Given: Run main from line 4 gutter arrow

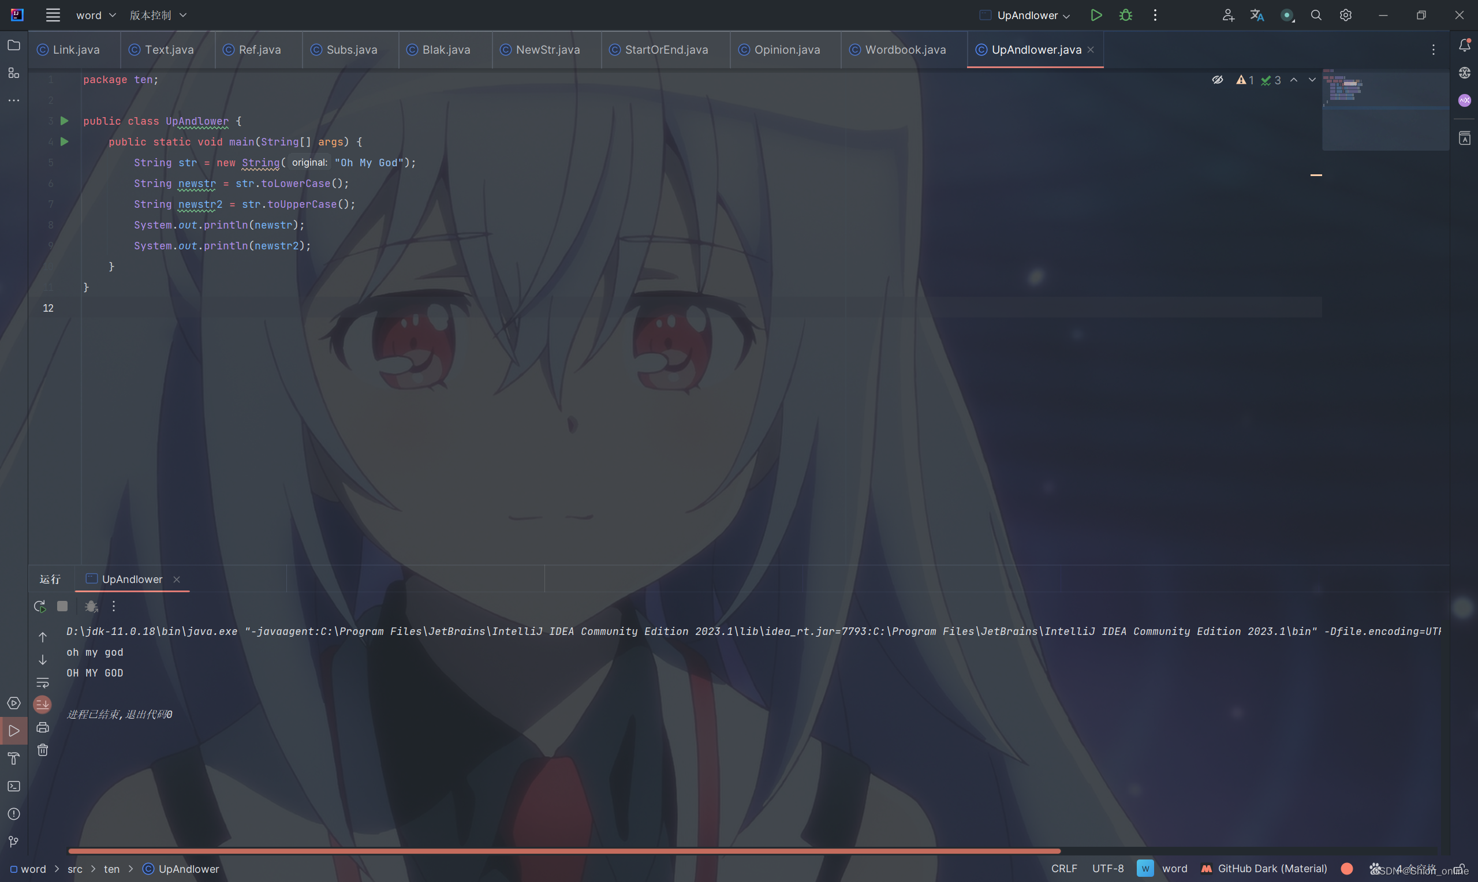Looking at the screenshot, I should [x=65, y=142].
